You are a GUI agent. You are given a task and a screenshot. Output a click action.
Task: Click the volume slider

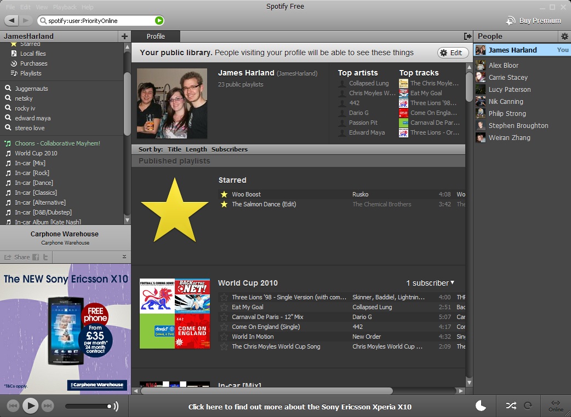[x=88, y=406]
